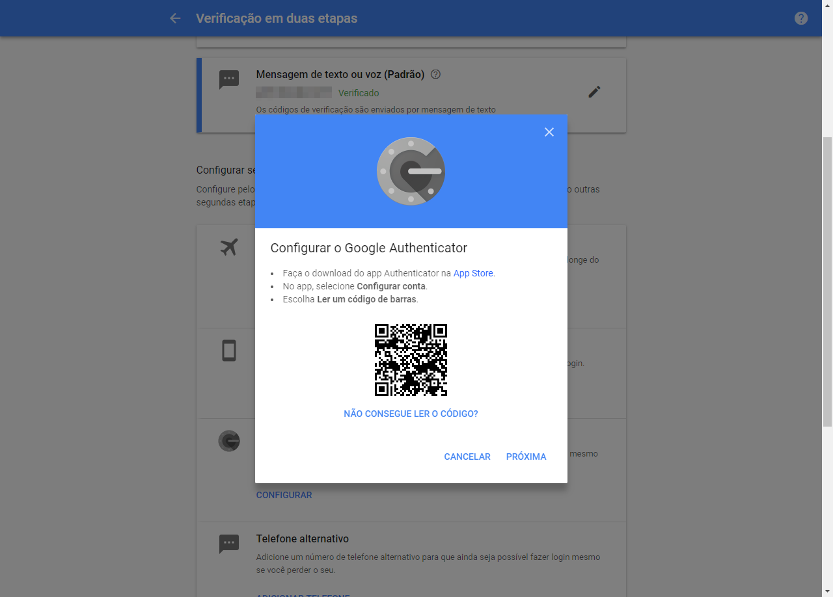Image resolution: width=833 pixels, height=597 pixels.
Task: Open the App Store link
Action: tap(473, 273)
